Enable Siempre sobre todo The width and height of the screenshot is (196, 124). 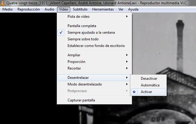[94, 39]
